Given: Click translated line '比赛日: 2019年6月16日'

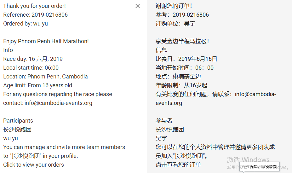Looking at the screenshot, I should click(x=186, y=59).
